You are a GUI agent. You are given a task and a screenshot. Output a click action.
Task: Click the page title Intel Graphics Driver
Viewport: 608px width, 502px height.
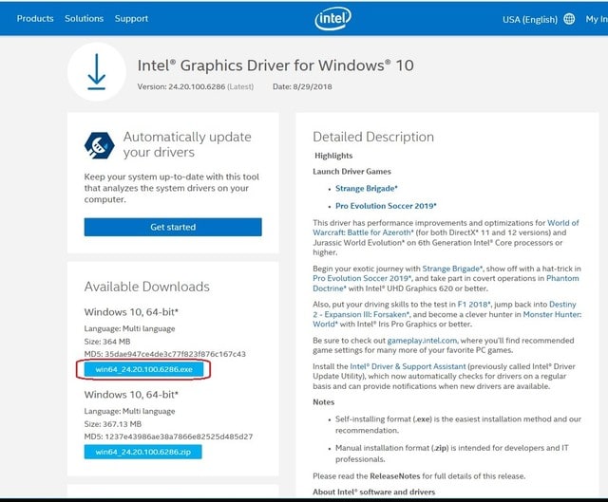[275, 65]
